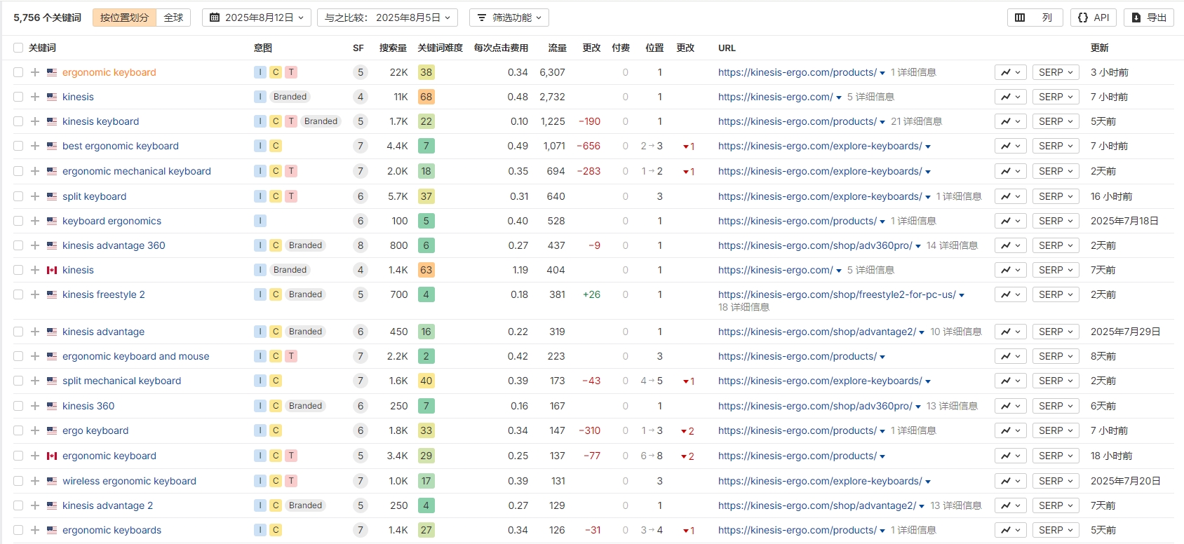Tick checkbox for split keyboard row
Screen dimensions: 1184x544
(x=18, y=196)
